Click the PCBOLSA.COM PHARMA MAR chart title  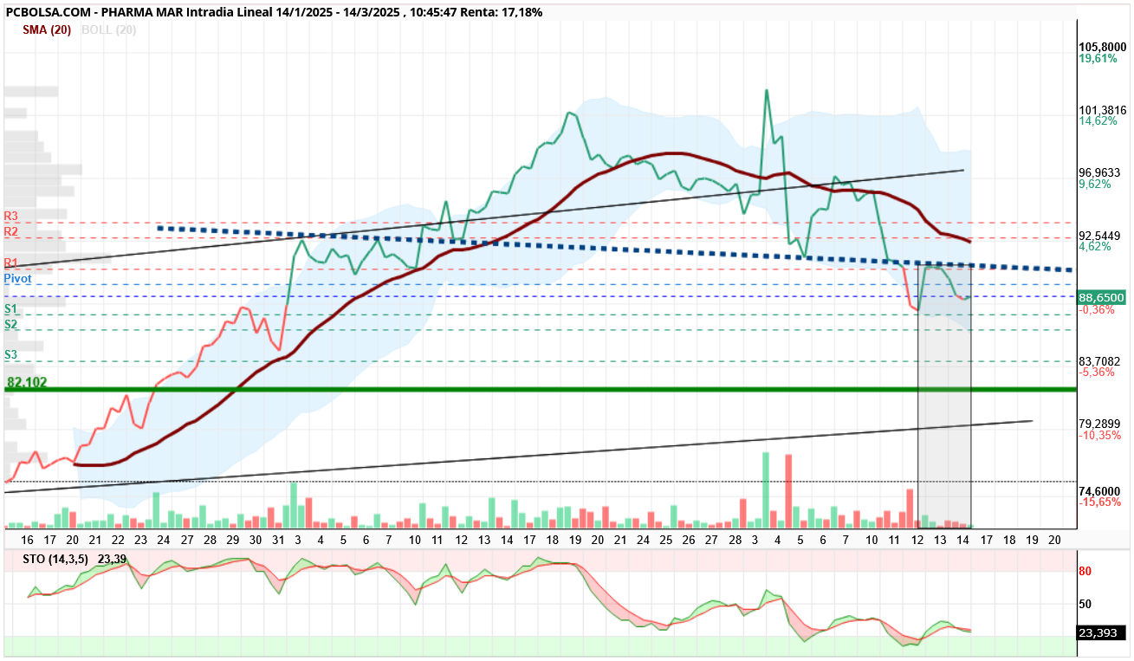click(x=275, y=13)
